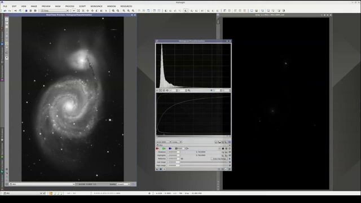
Task: Open the SCRIPT menu
Action: pyautogui.click(x=82, y=6)
